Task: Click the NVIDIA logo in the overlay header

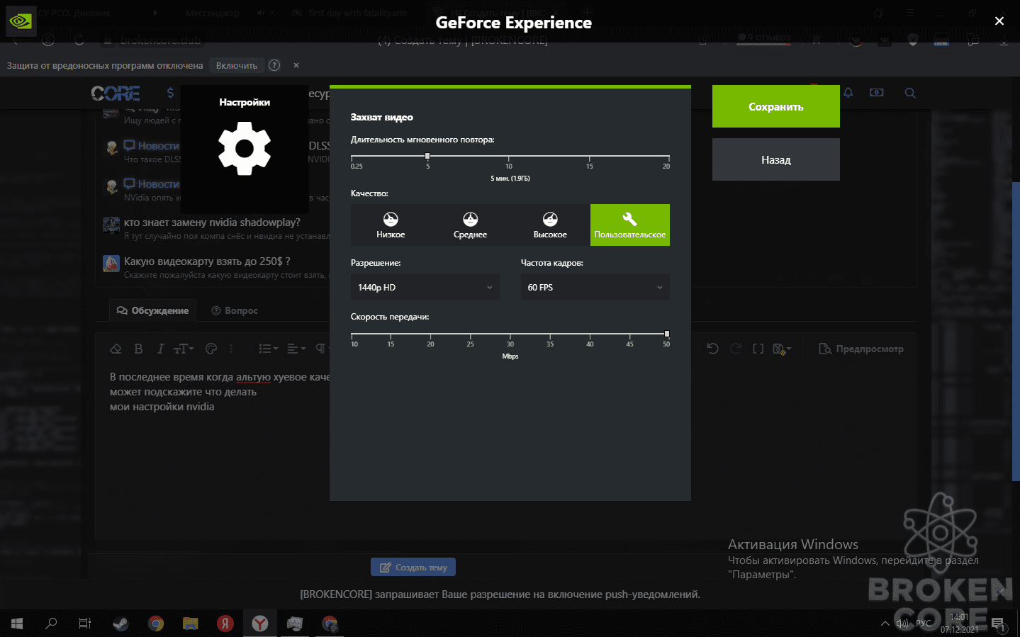Action: coord(20,21)
